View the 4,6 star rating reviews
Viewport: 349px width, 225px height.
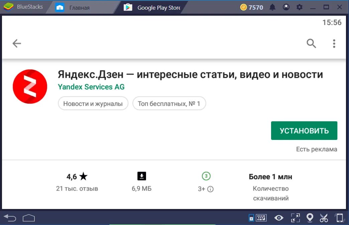tap(77, 177)
